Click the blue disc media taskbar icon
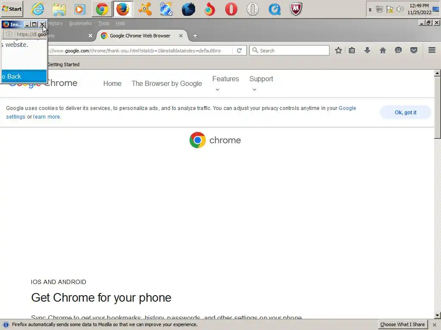This screenshot has width=441, height=330. tap(167, 9)
